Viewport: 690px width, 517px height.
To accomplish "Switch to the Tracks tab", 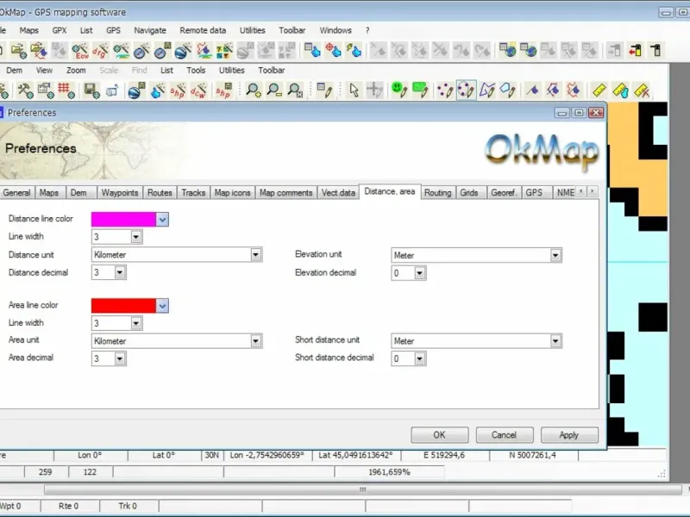I will tap(193, 193).
